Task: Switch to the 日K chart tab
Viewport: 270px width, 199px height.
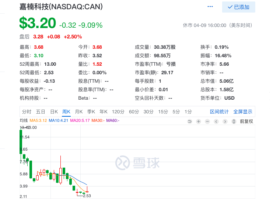Action: [x=54, y=112]
